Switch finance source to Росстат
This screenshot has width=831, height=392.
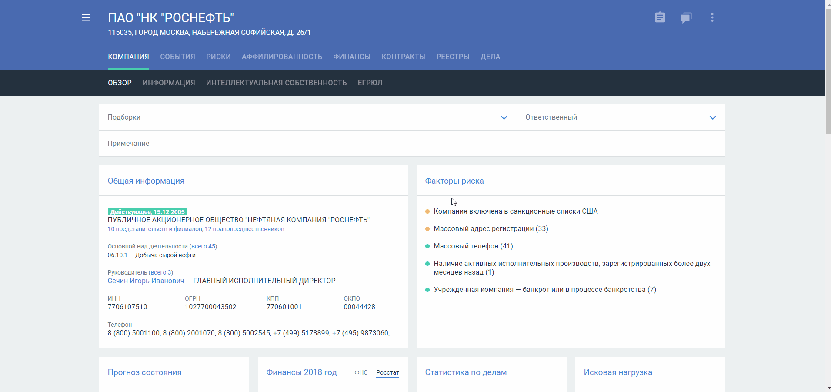coord(387,372)
